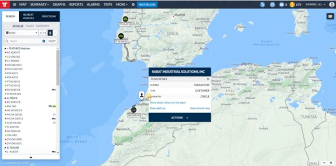The width and height of the screenshot is (336, 166).
Task: Click Show latest visitors to the place
Action: (x=168, y=102)
